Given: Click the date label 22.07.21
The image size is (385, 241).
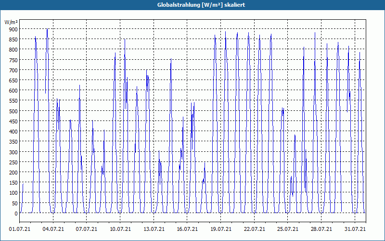Looking at the screenshot, I should coord(255,229).
